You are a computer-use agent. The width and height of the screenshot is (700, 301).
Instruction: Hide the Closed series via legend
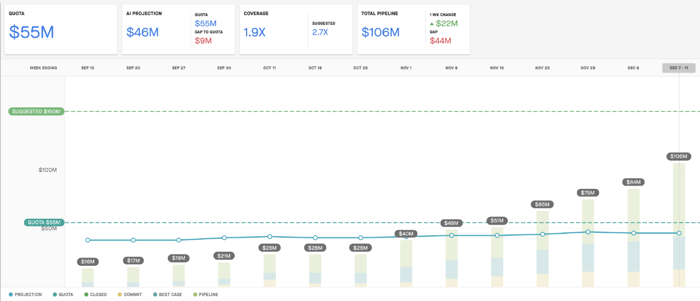click(95, 295)
